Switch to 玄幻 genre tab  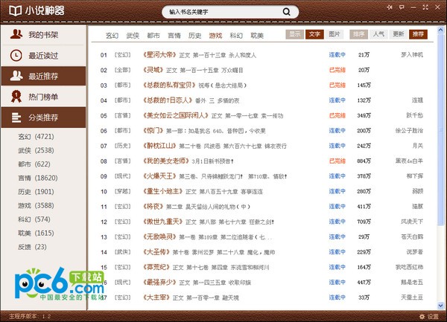(112, 36)
